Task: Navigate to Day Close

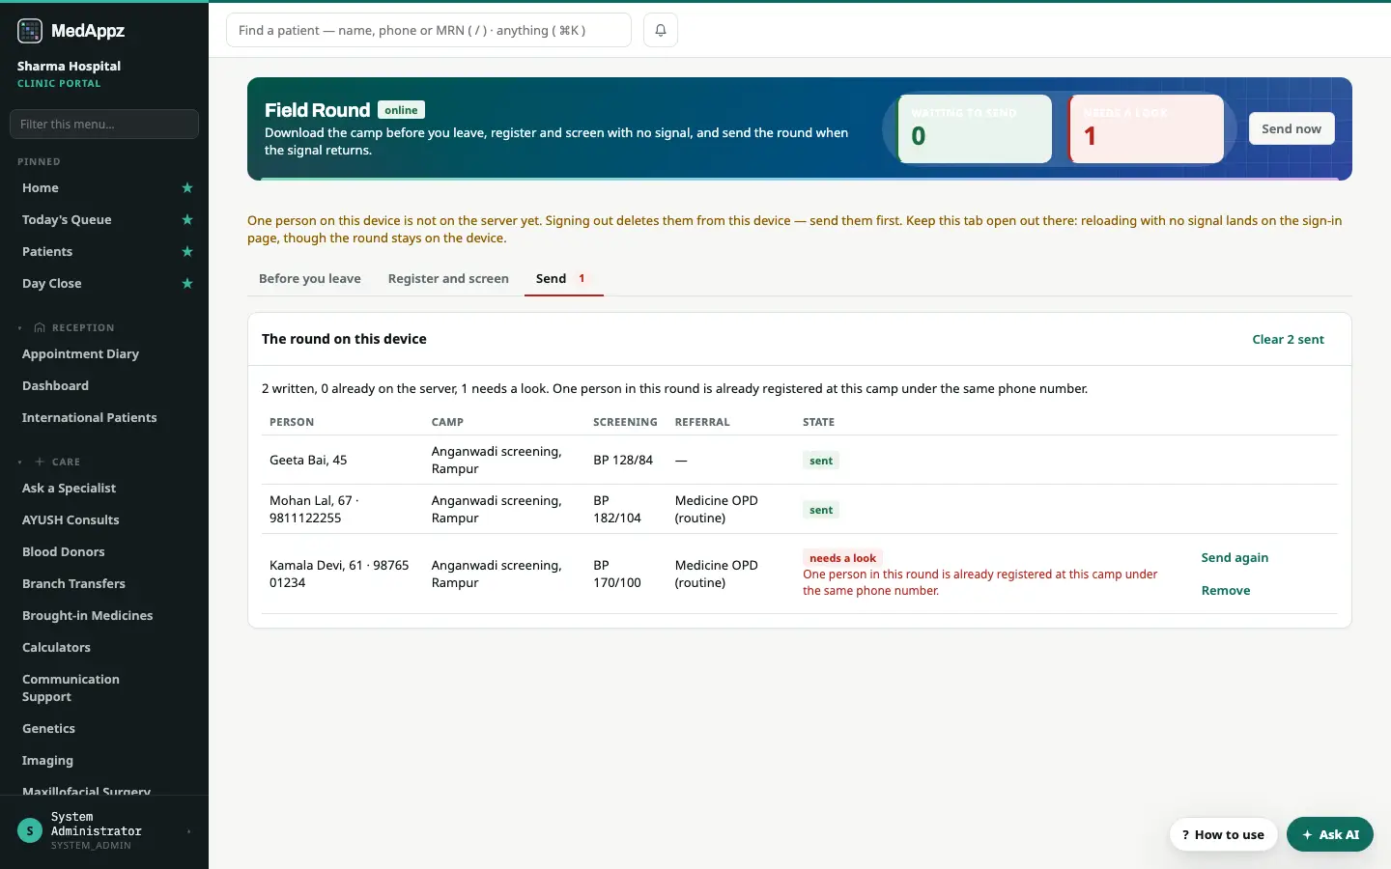Action: pyautogui.click(x=52, y=284)
